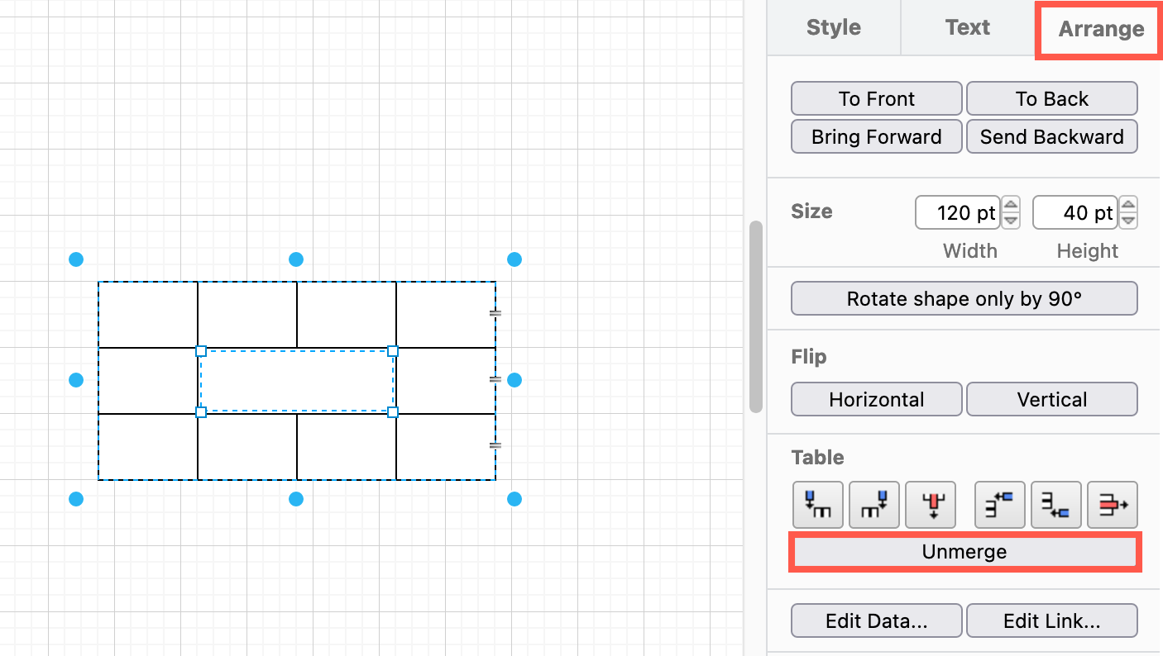
Task: Switch to the Style tab
Action: tap(833, 27)
